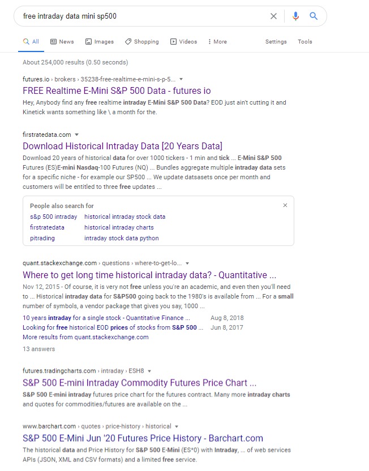
Task: Submit search with magnifying glass icon
Action: pyautogui.click(x=314, y=16)
